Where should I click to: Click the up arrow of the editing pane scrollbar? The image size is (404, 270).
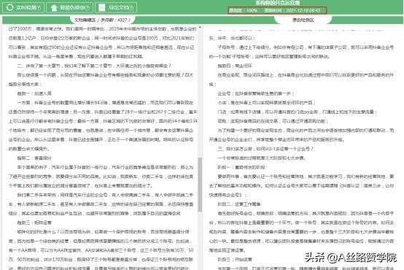(x=200, y=27)
